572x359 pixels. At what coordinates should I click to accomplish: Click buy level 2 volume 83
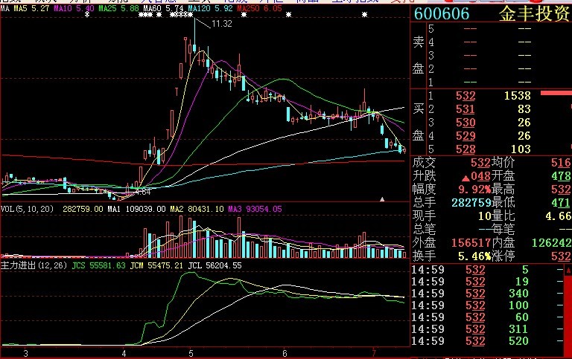click(524, 109)
